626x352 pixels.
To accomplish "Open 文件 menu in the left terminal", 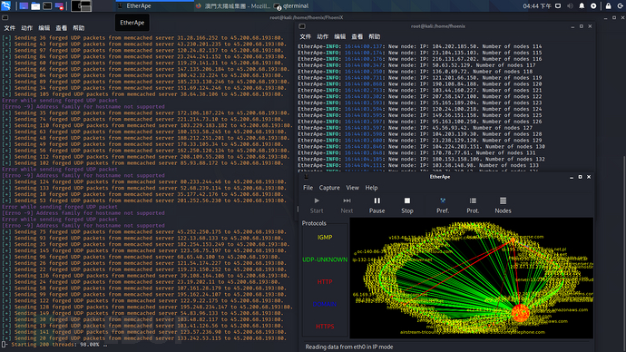I will click(x=10, y=28).
